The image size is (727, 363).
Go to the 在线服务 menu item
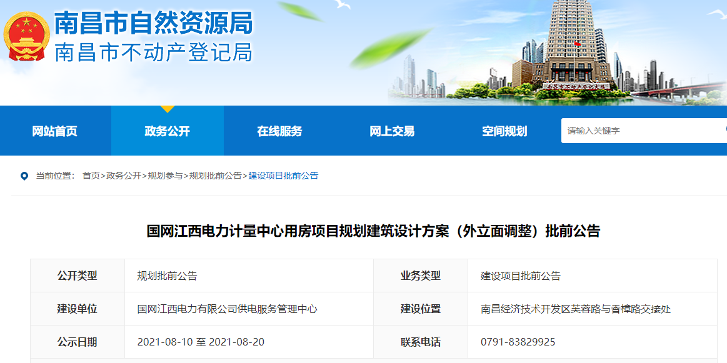279,131
